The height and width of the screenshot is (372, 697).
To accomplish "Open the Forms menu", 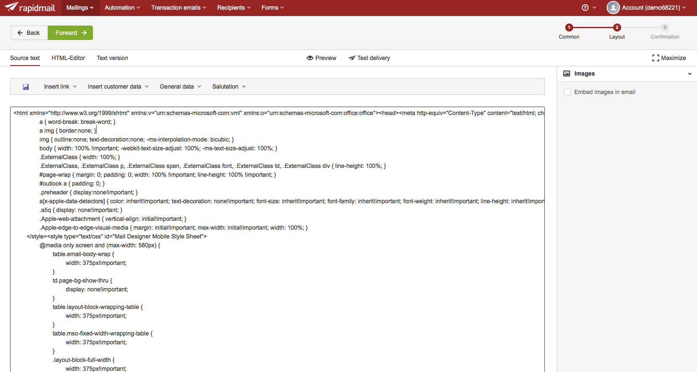I will (272, 8).
